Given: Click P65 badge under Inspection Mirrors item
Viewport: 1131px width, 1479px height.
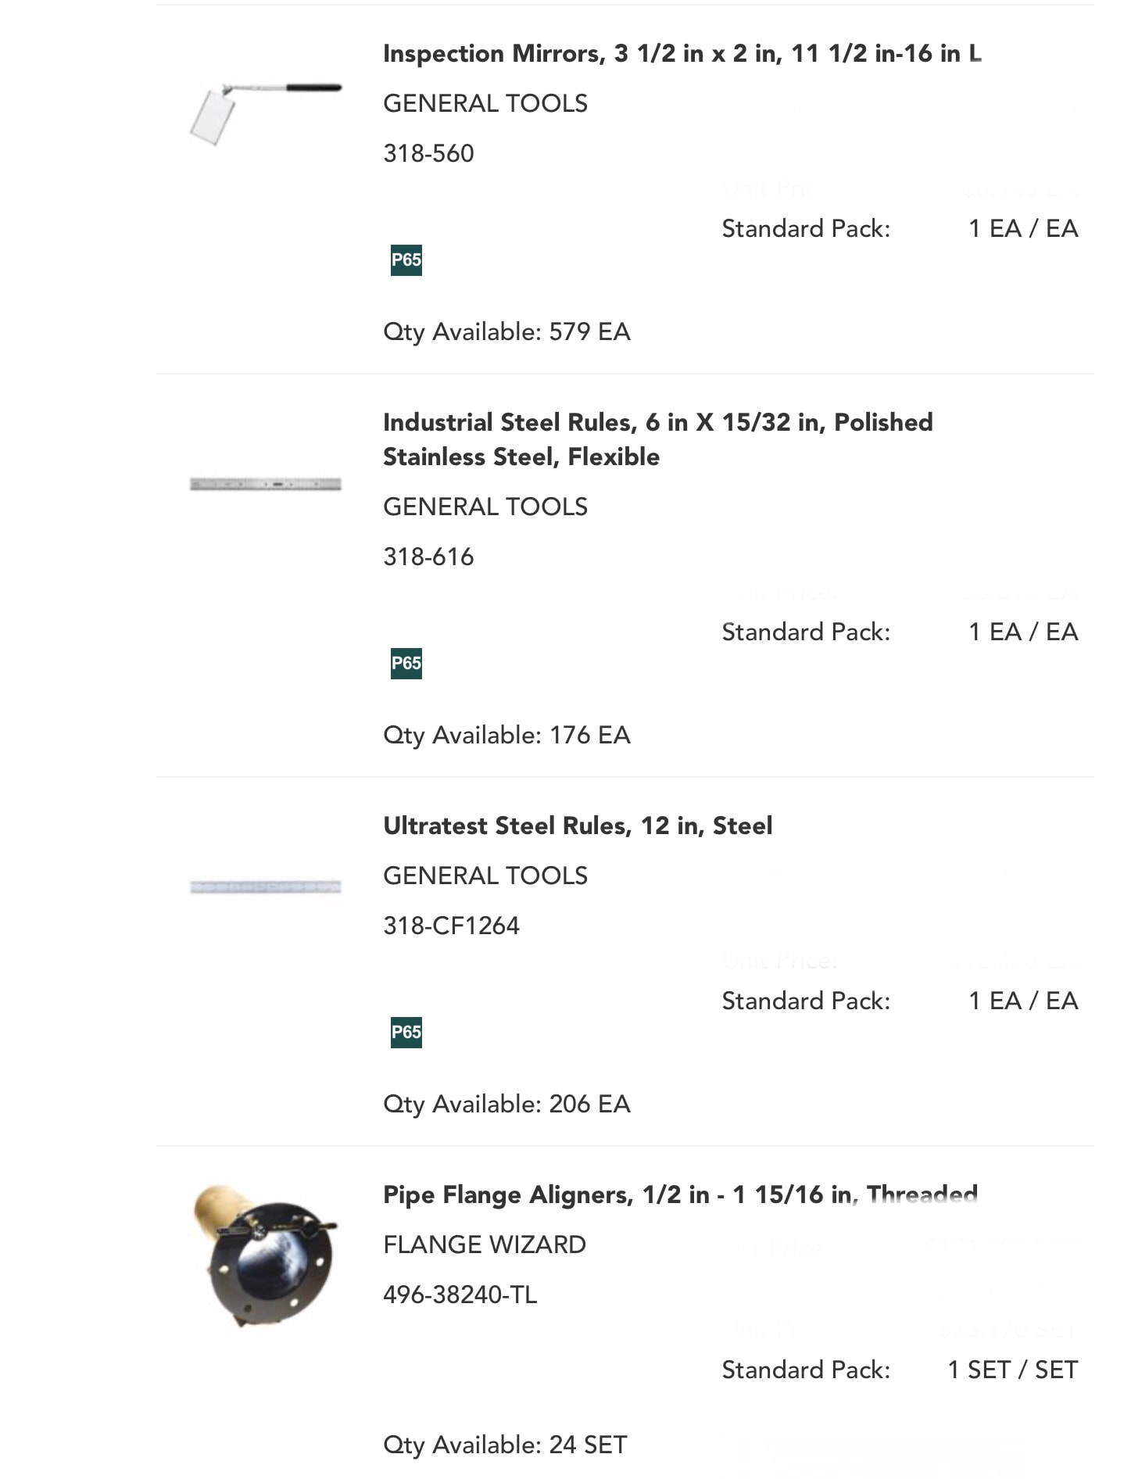Looking at the screenshot, I should tap(406, 260).
